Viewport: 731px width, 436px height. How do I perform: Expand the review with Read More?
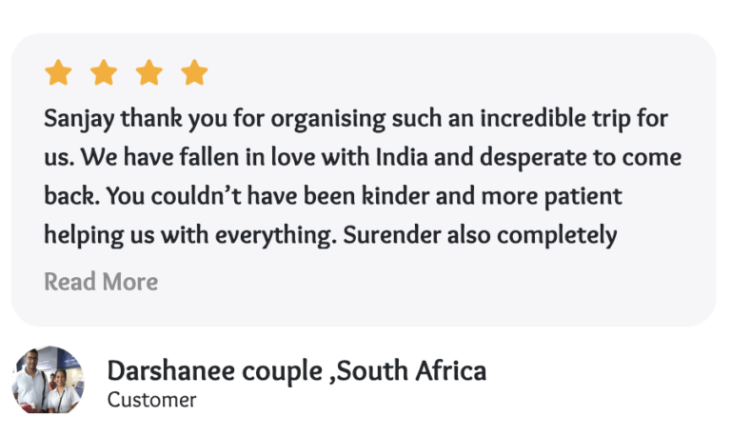101,282
